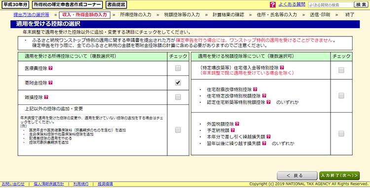
Task: Select the 送信・印刷 step
Action: tap(320, 15)
